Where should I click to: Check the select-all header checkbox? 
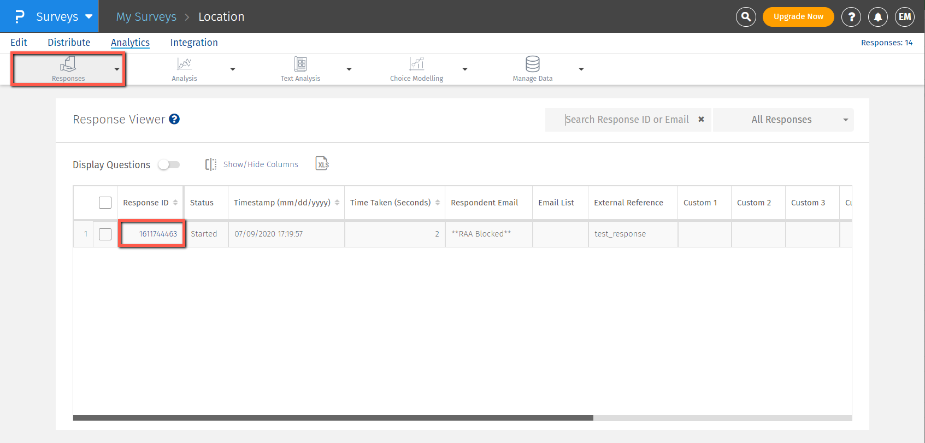point(105,203)
